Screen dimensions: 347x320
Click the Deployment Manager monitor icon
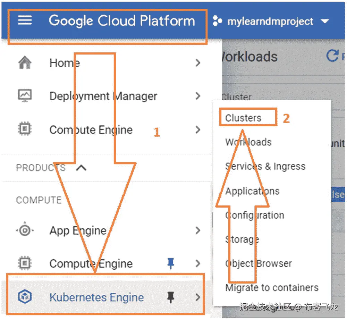point(25,95)
